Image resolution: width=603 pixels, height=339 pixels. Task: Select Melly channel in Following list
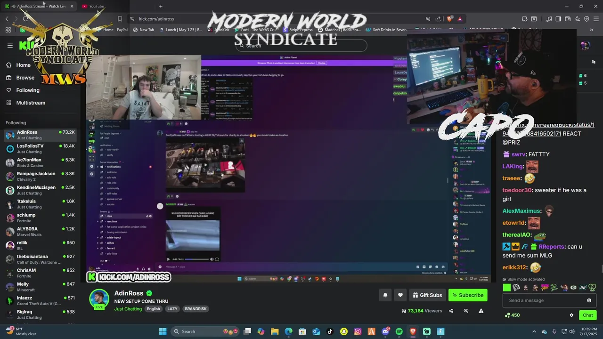41,287
